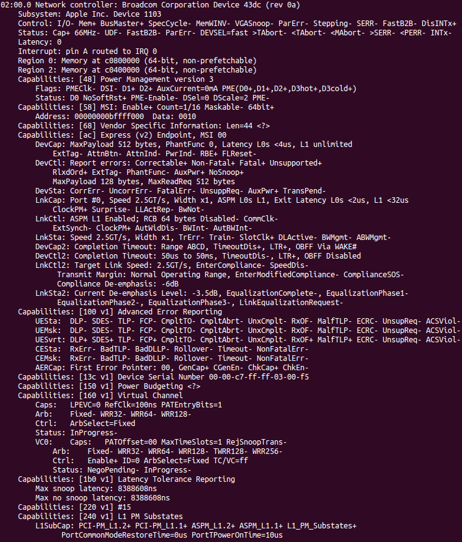Click the Interrupt pin A routed line
Image resolution: width=462 pixels, height=542 pixels.
[87, 51]
